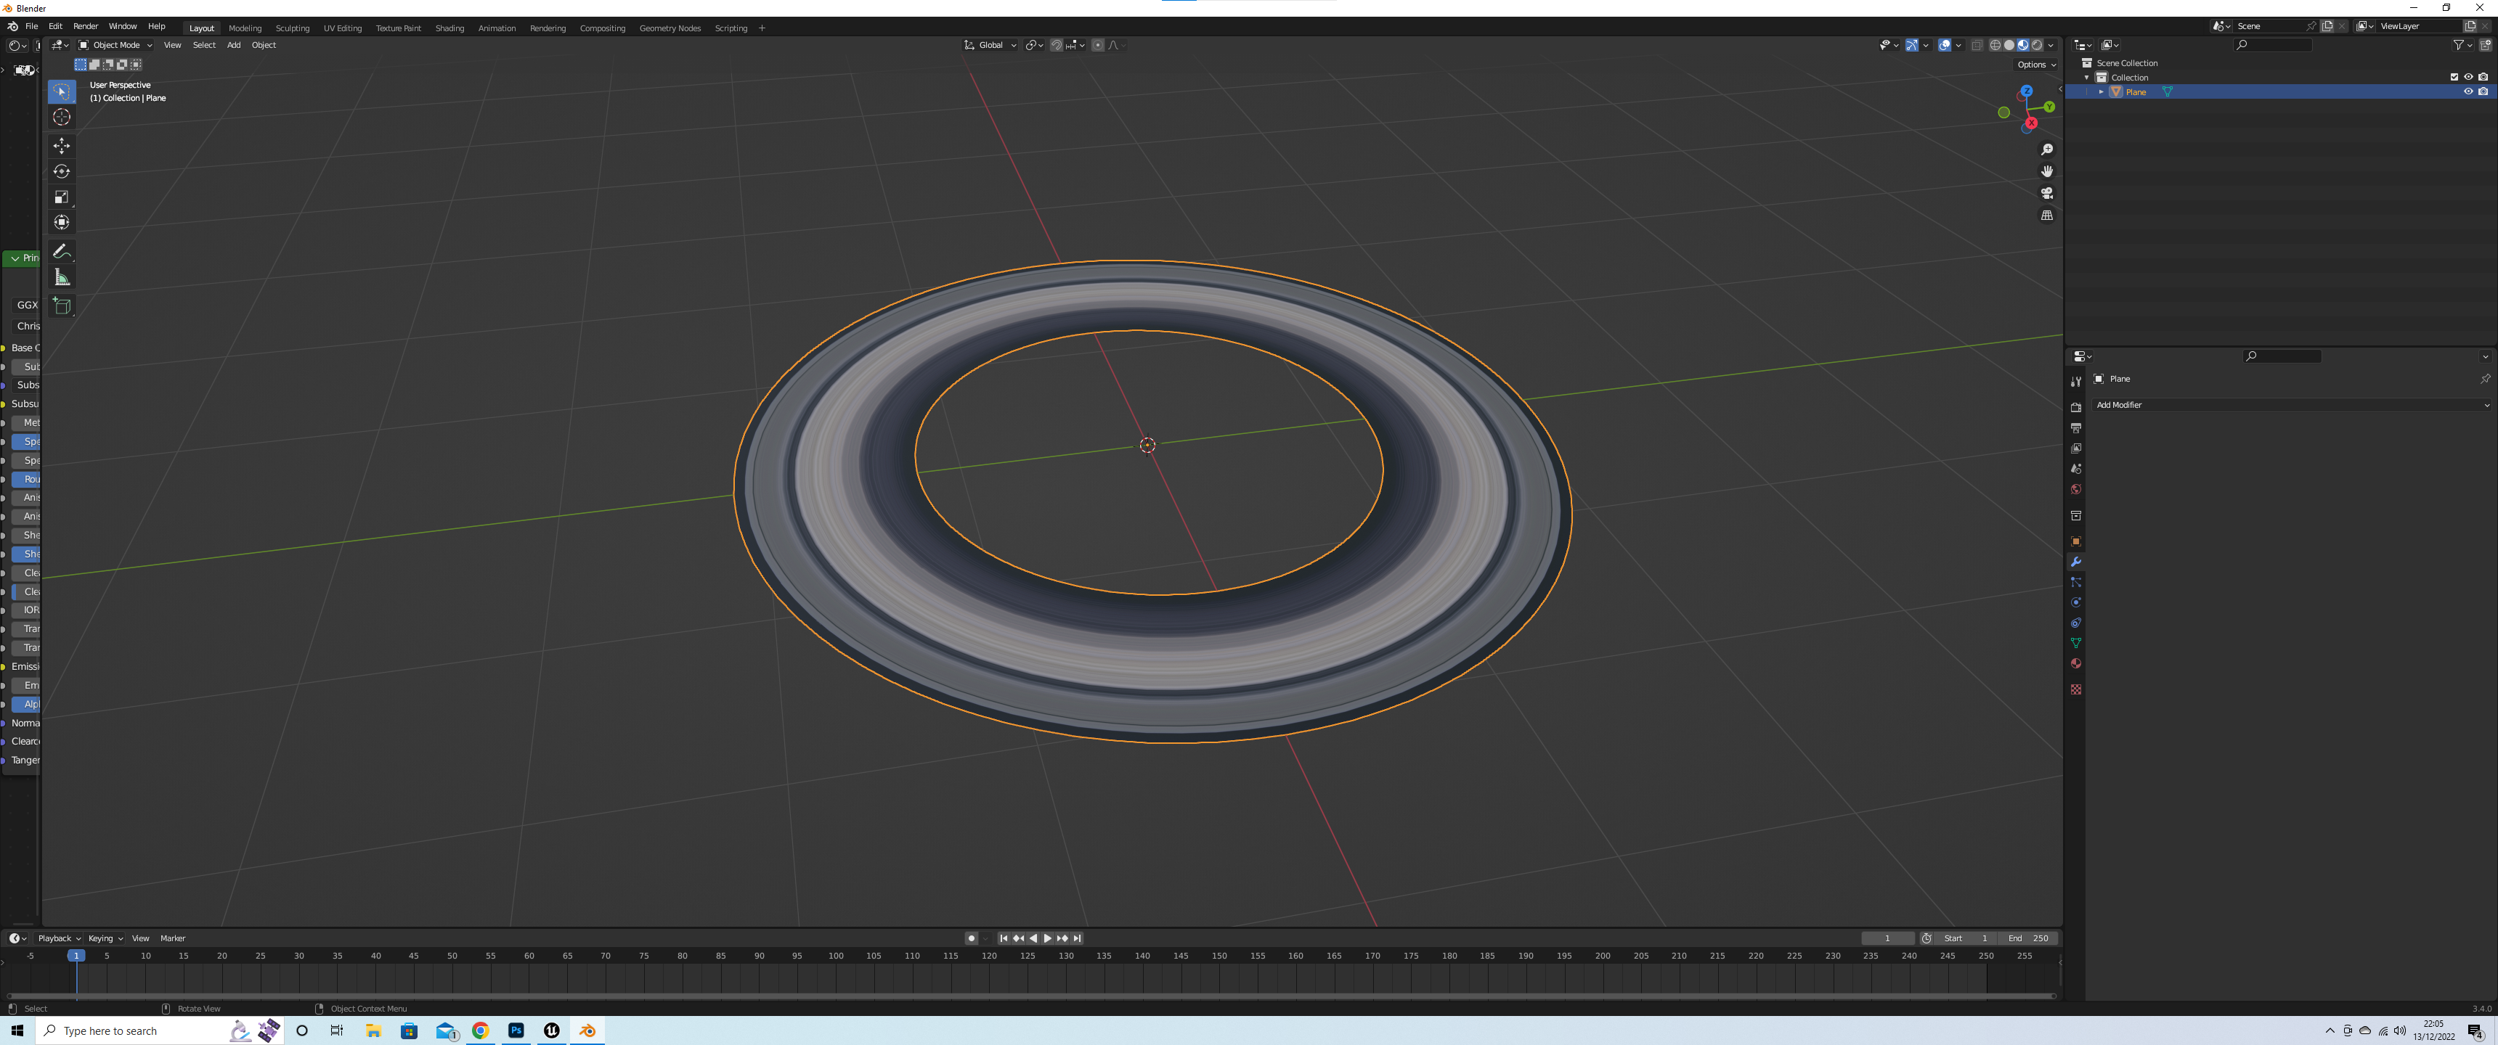This screenshot has height=1045, width=2498.
Task: Open the Render menu
Action: coord(86,26)
